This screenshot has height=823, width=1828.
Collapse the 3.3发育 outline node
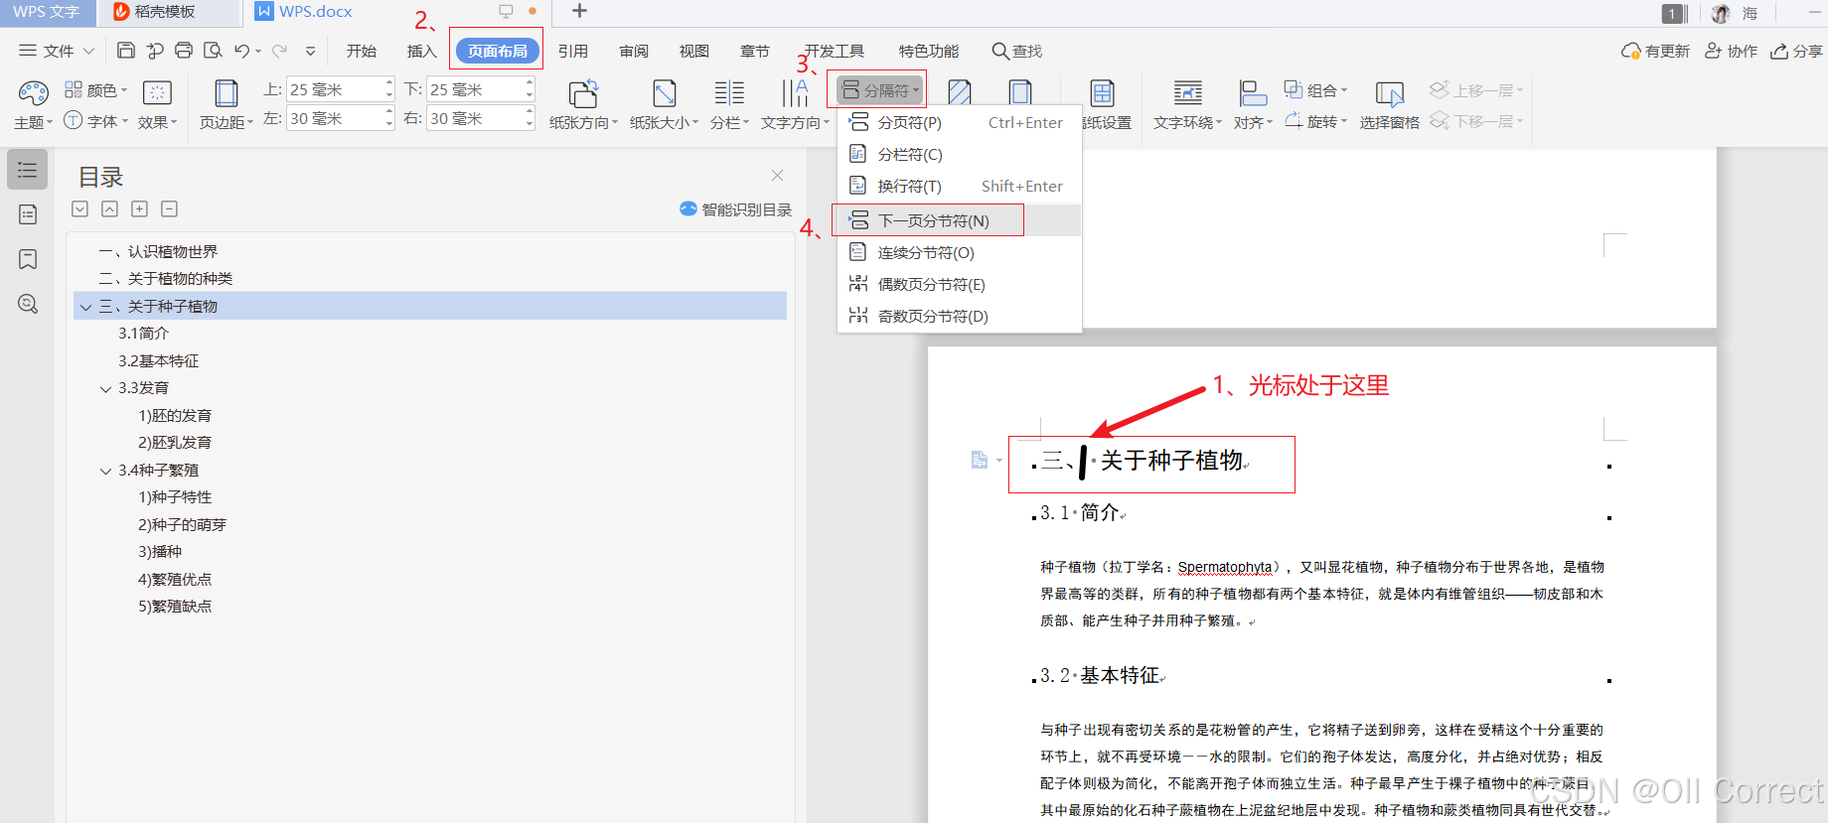(105, 388)
